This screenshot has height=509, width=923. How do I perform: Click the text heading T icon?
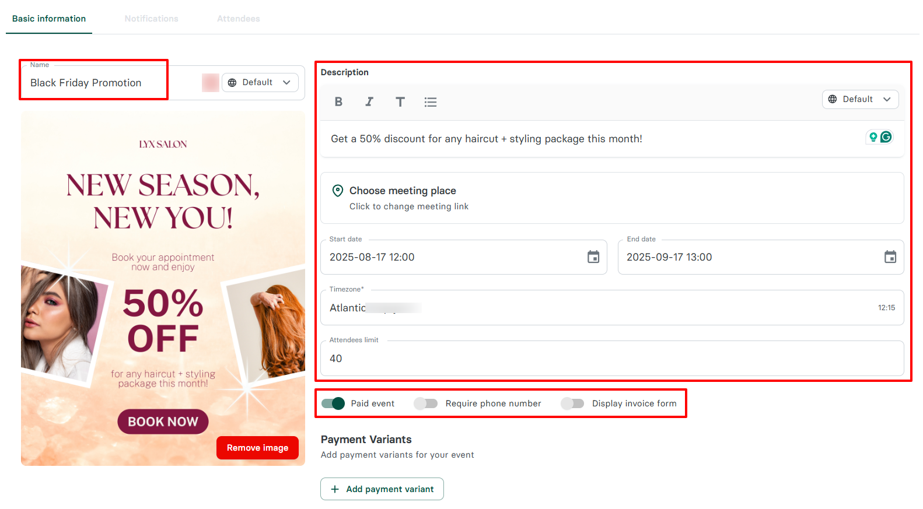400,102
